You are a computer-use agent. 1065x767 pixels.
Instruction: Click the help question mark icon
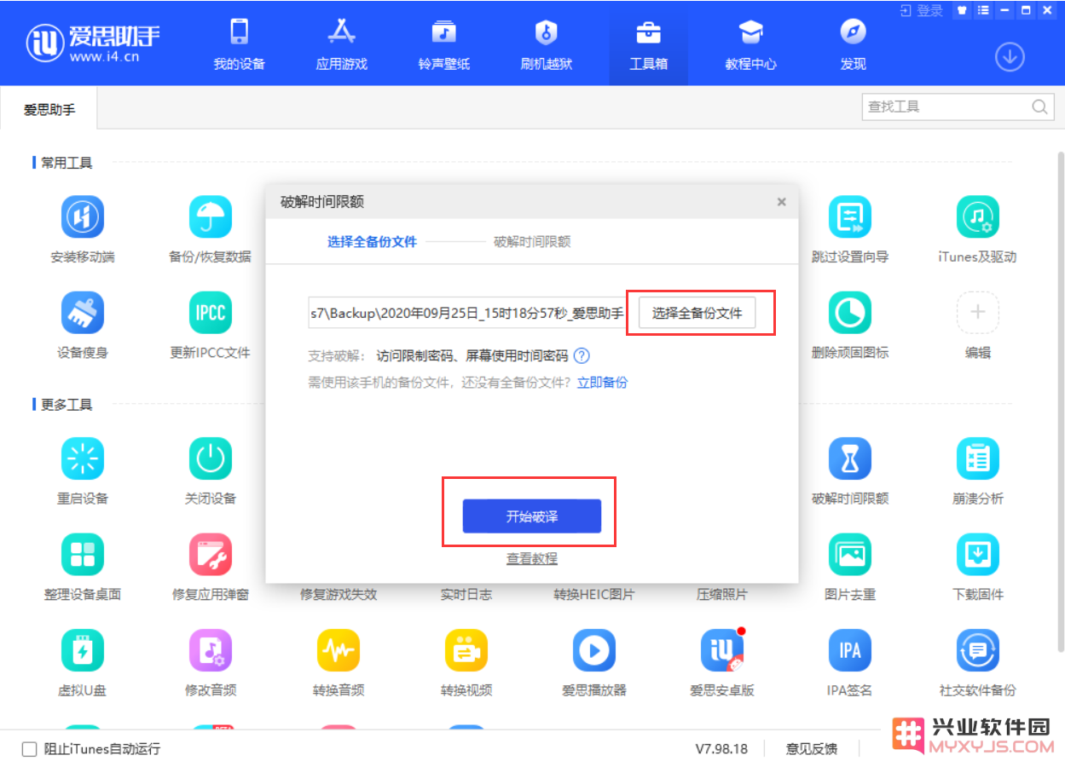582,356
